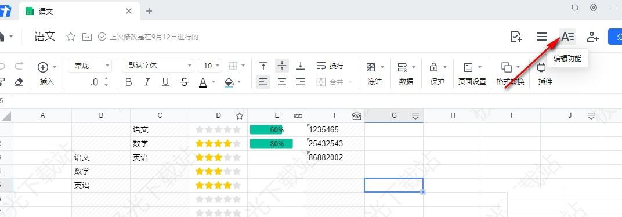
Task: Open the fill color bucket swatch
Action: click(x=229, y=82)
